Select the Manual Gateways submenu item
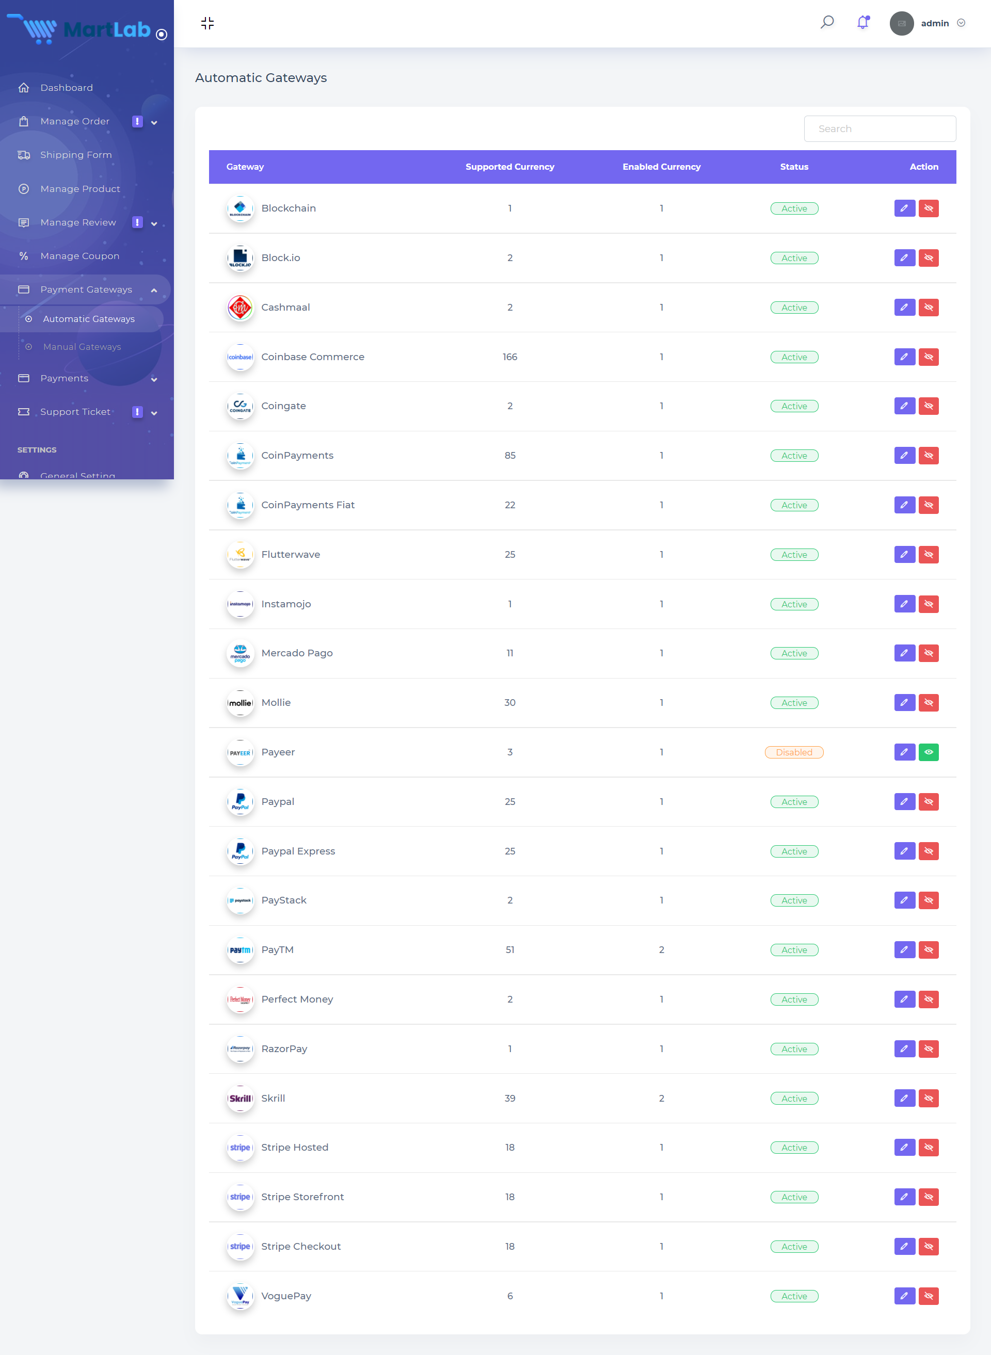 point(82,347)
